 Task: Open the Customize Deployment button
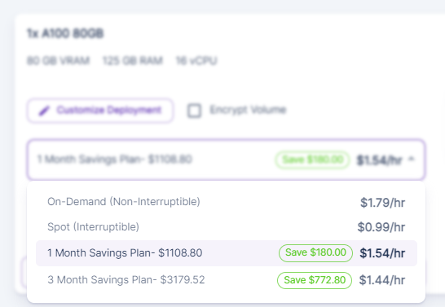click(x=100, y=111)
